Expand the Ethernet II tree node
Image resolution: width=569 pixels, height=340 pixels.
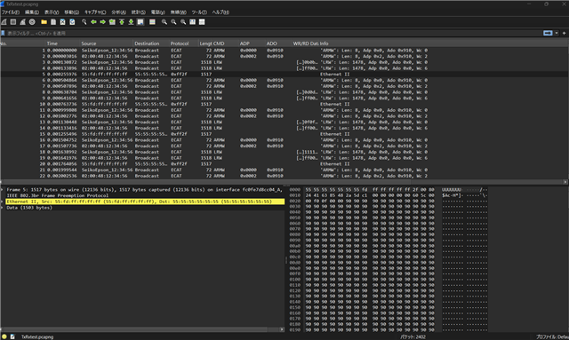point(2,202)
